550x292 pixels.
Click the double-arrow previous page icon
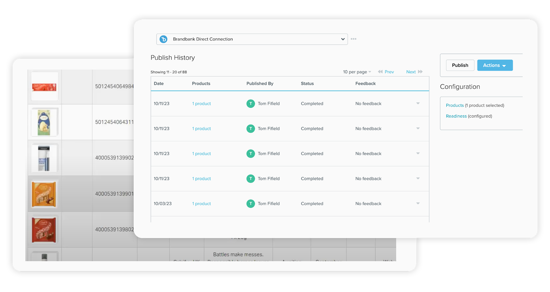click(x=380, y=72)
